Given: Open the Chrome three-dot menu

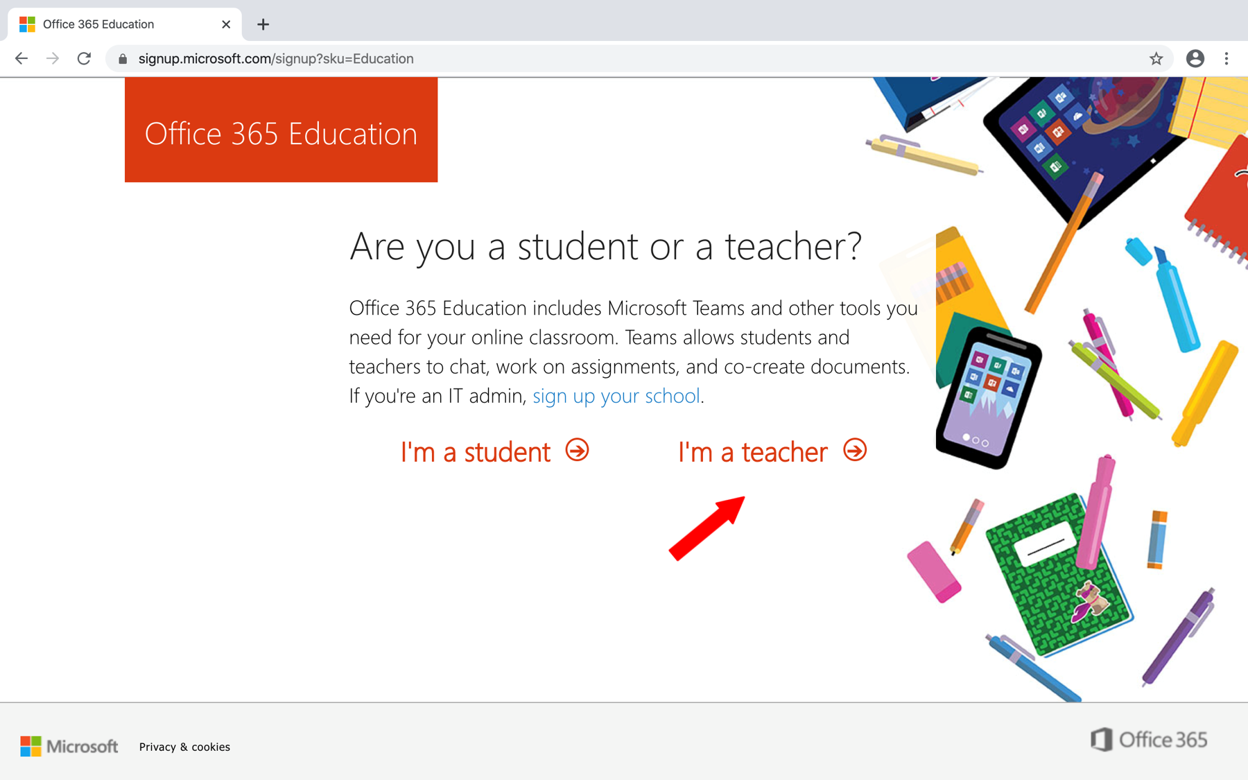Looking at the screenshot, I should tap(1227, 59).
